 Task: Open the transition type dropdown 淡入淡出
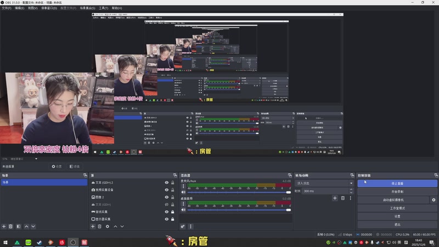click(x=324, y=183)
